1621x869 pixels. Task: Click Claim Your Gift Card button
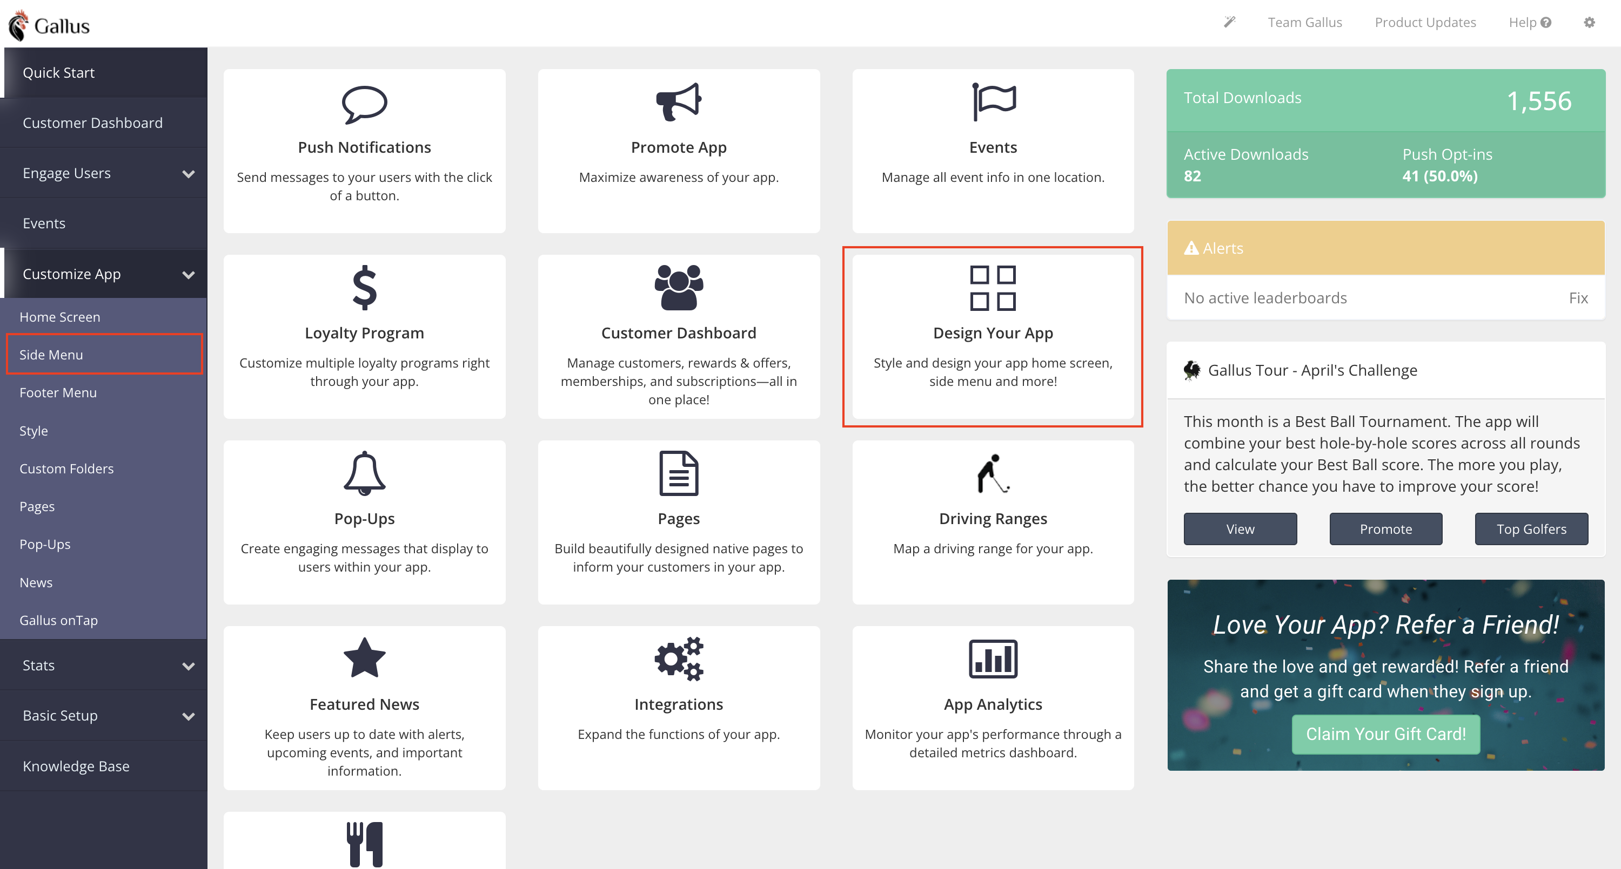[x=1385, y=734]
